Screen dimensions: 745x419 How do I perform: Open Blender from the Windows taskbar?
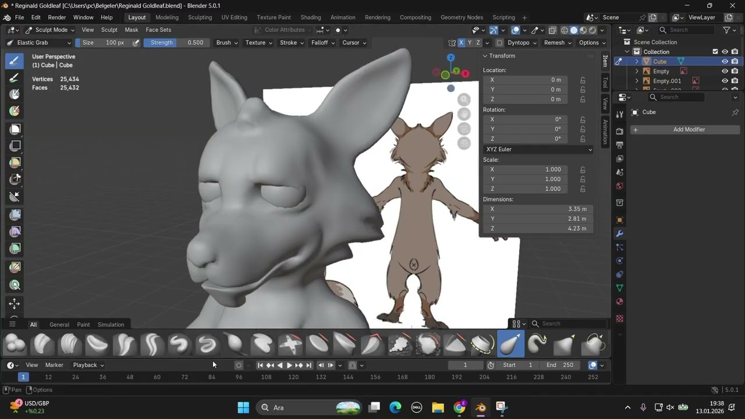[481, 407]
